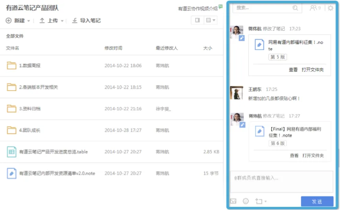Open the group members list icon
The image size is (340, 210).
tap(314, 8)
